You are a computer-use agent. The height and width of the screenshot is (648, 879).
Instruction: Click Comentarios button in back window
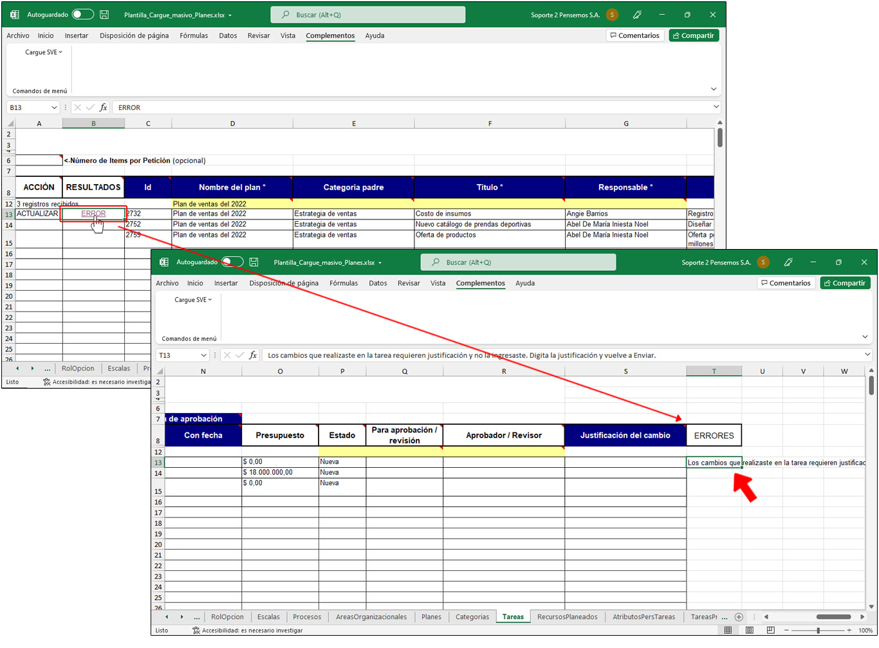coord(635,35)
